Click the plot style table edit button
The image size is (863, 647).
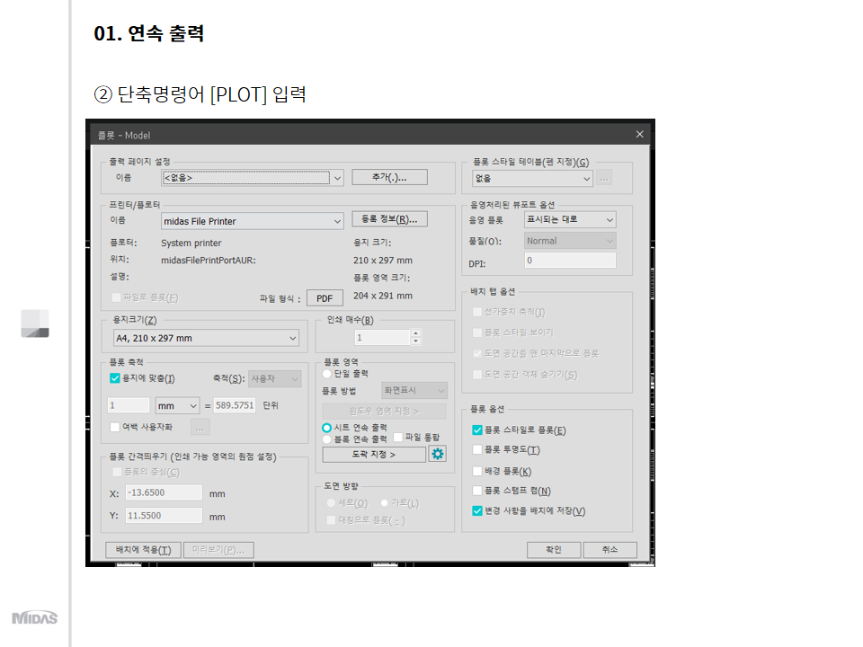(604, 178)
